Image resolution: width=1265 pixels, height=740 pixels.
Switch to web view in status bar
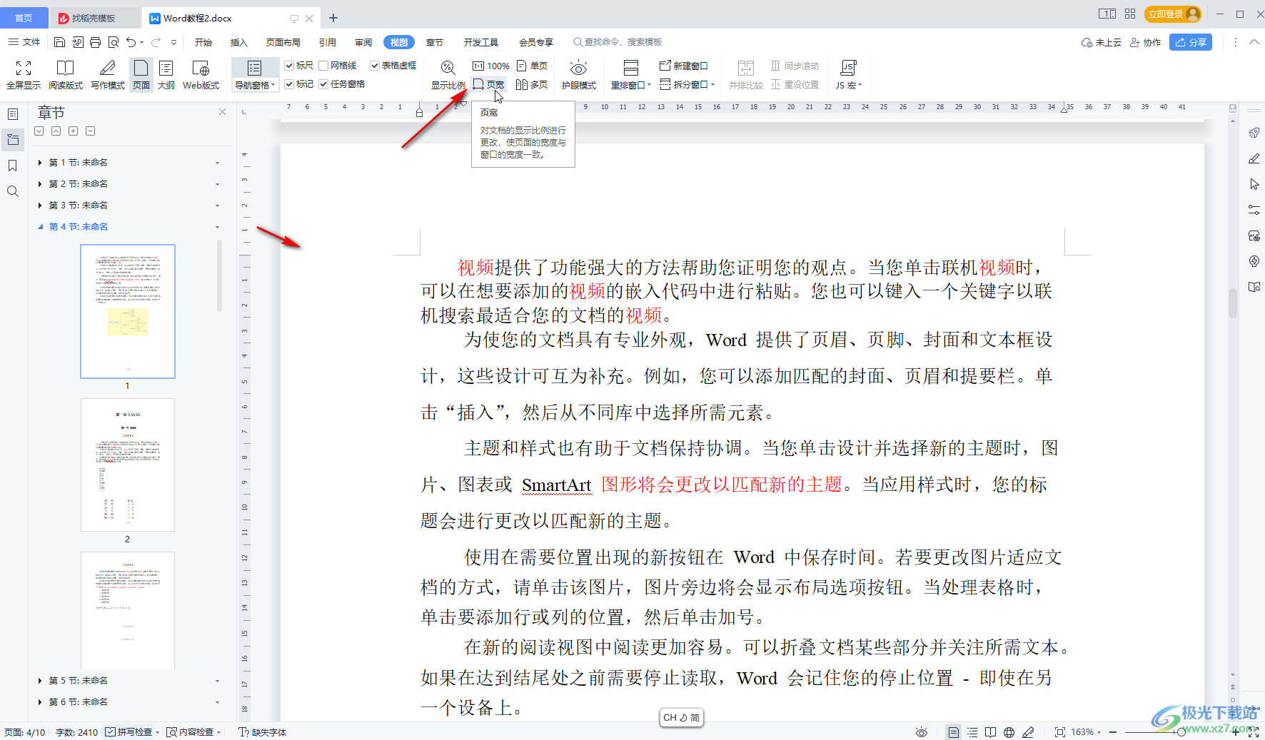point(1009,732)
